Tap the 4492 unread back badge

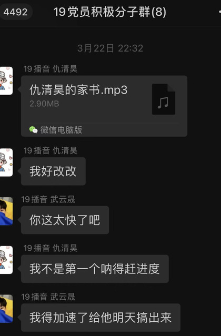point(15,12)
